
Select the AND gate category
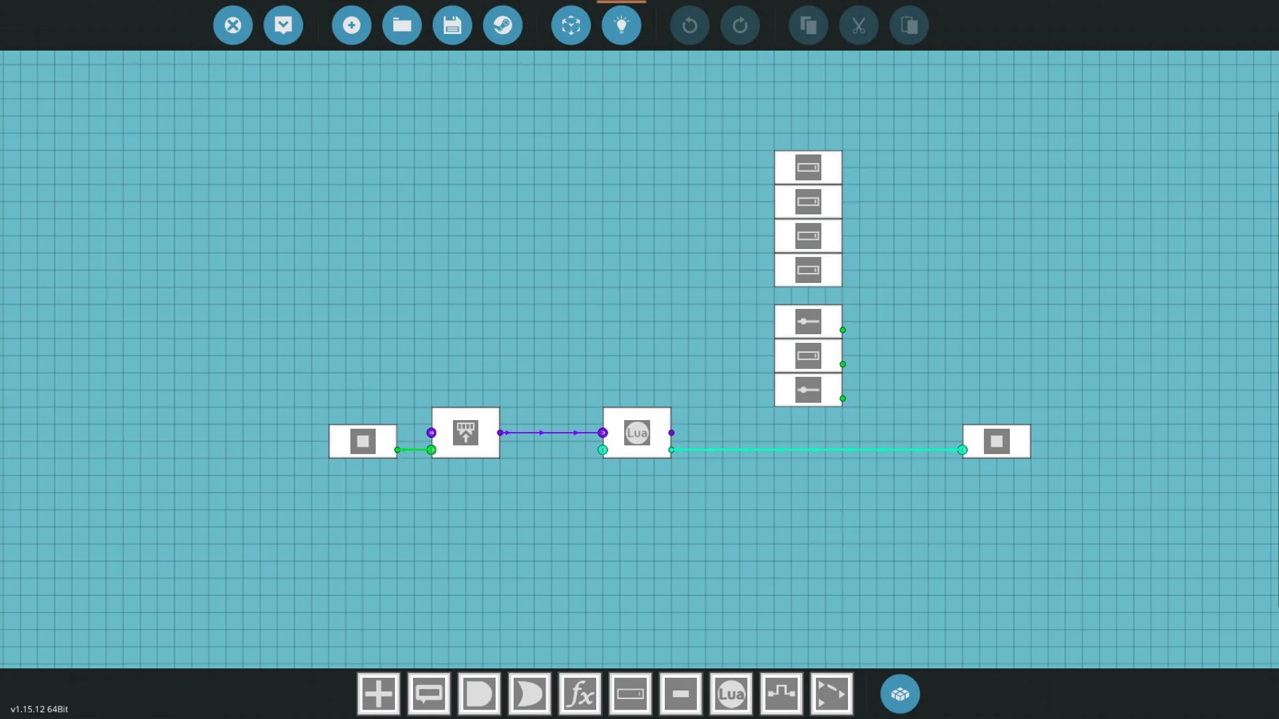point(479,694)
